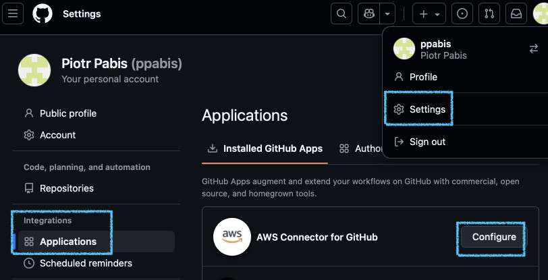Image resolution: width=548 pixels, height=280 pixels.
Task: Open Public profile in sidebar
Action: [67, 113]
